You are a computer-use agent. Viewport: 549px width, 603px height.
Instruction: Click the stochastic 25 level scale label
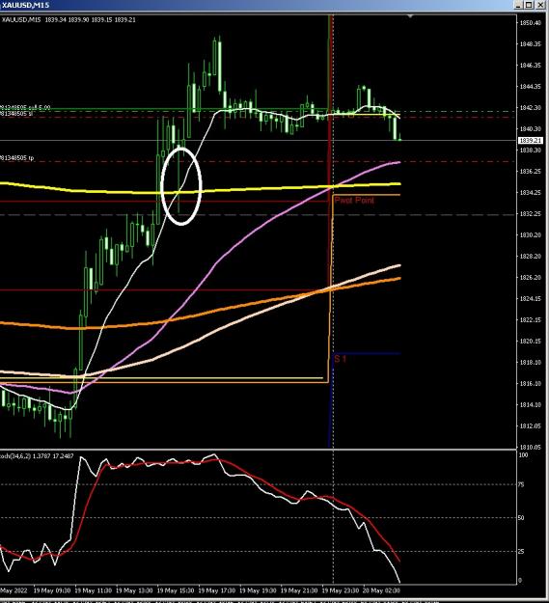[x=521, y=552]
